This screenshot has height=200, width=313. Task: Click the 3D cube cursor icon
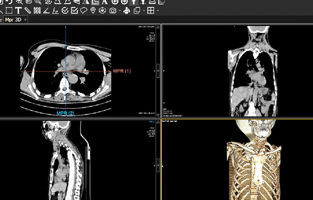102,11
